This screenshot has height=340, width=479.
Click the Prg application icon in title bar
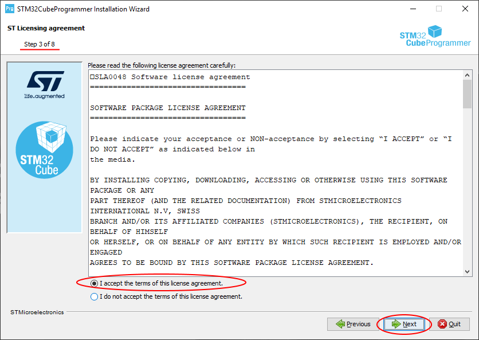click(10, 9)
